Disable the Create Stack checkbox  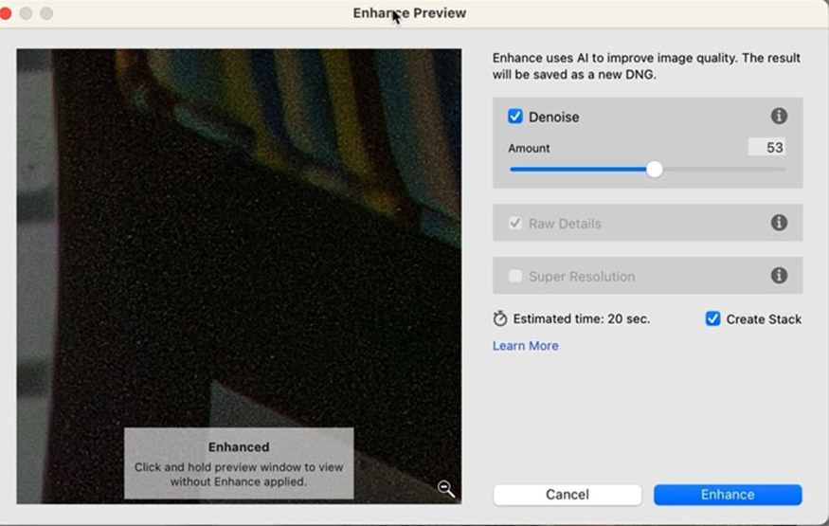tap(712, 318)
